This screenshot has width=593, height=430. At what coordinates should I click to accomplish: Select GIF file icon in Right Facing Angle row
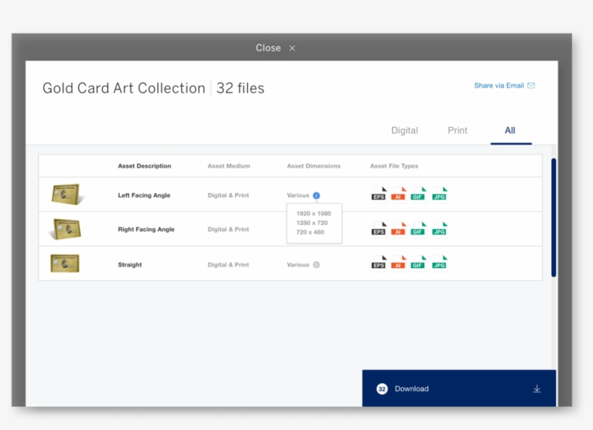tap(418, 229)
